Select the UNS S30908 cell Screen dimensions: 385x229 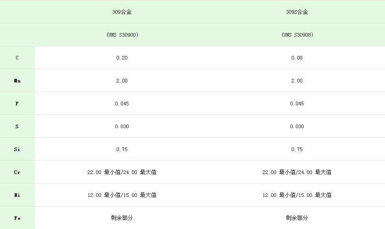[x=297, y=35]
